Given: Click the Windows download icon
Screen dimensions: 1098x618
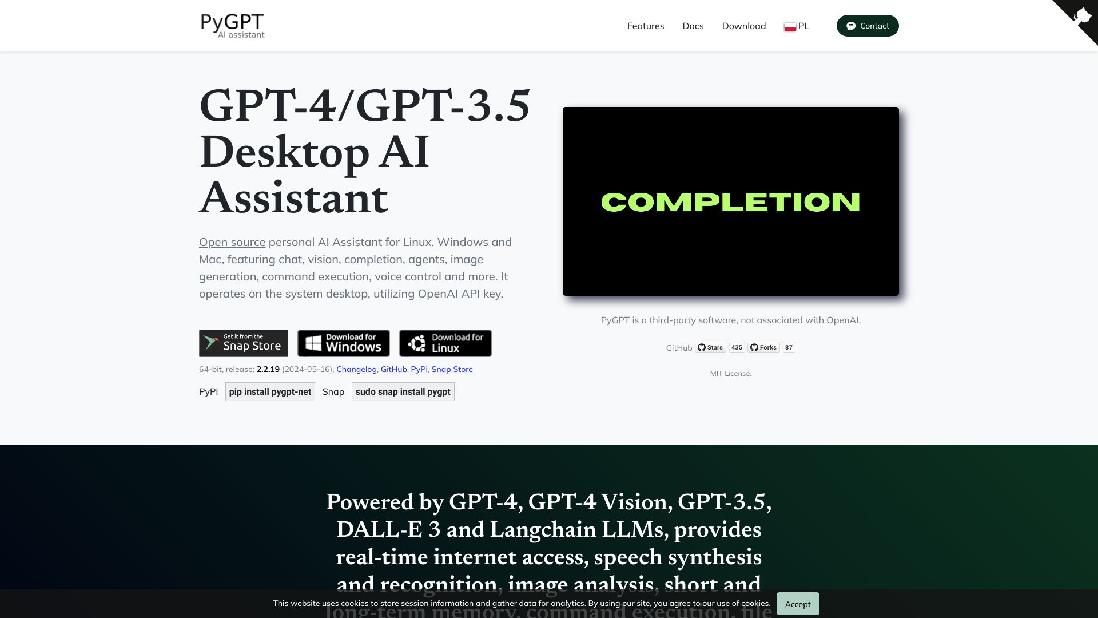Looking at the screenshot, I should click(343, 343).
